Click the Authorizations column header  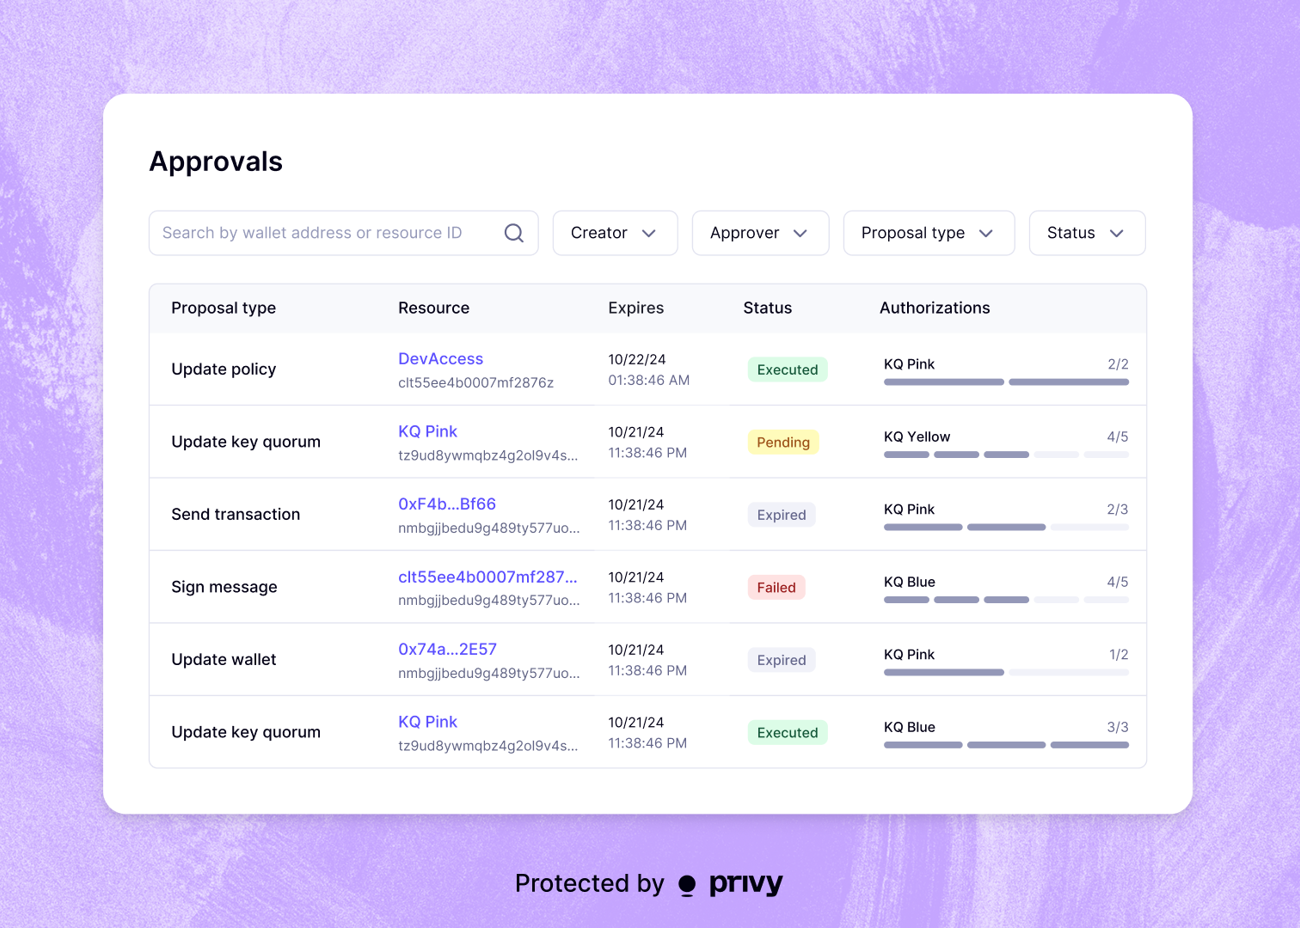935,308
